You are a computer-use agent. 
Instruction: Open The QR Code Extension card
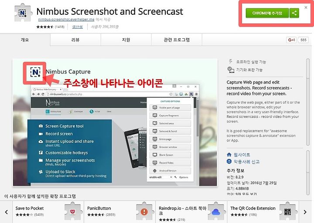point(263,212)
